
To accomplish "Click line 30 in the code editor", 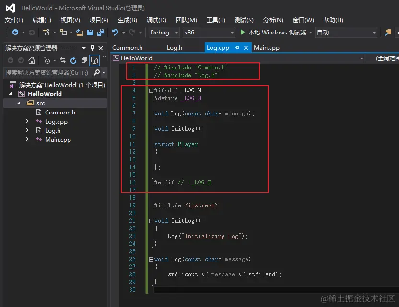I will 276,290.
